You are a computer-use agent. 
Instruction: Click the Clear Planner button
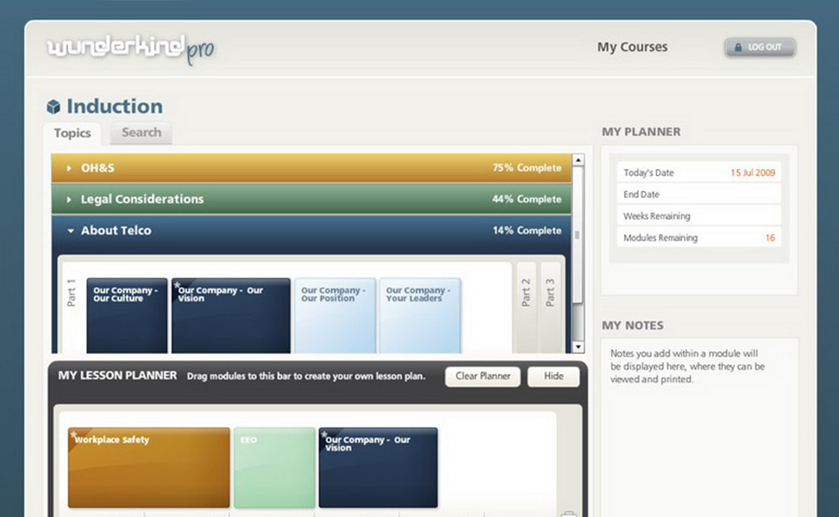[483, 377]
